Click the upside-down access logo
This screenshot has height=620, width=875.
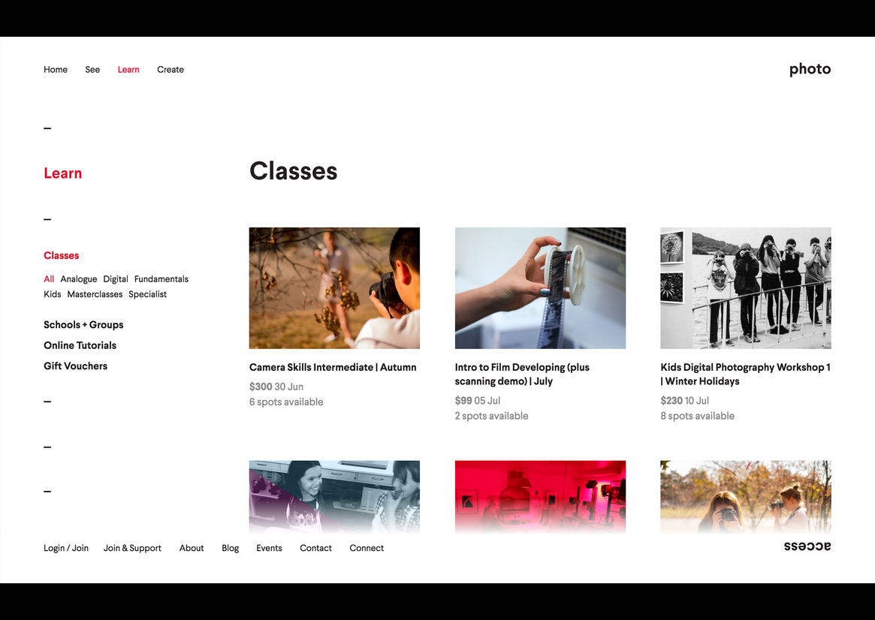pyautogui.click(x=807, y=546)
